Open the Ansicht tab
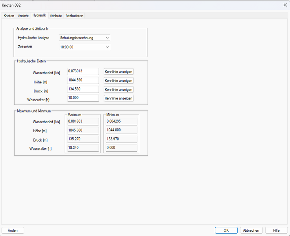The image size is (290, 236). click(23, 16)
